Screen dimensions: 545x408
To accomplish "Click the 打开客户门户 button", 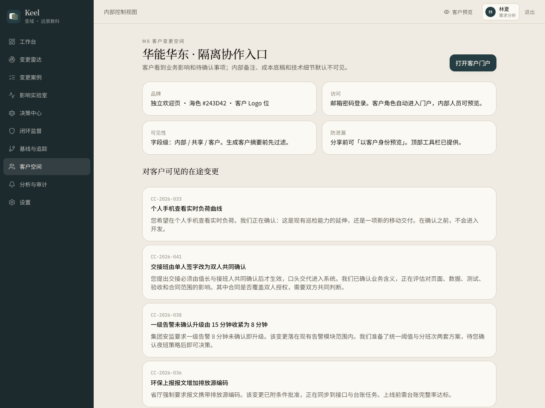I will (473, 63).
